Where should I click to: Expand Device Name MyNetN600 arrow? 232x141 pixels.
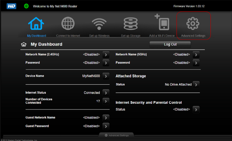click(106, 76)
